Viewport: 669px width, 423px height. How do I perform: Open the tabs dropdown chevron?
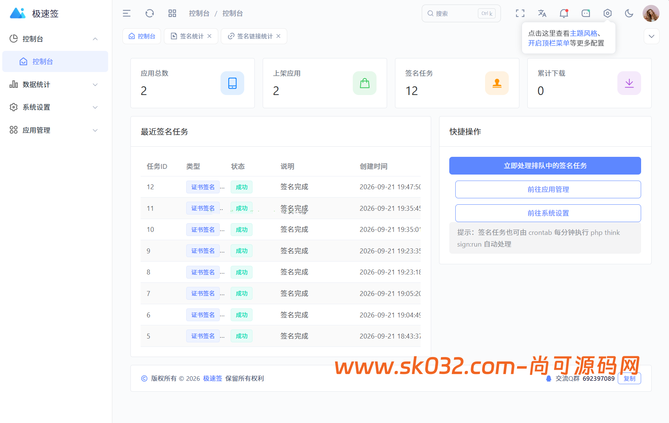click(x=651, y=36)
